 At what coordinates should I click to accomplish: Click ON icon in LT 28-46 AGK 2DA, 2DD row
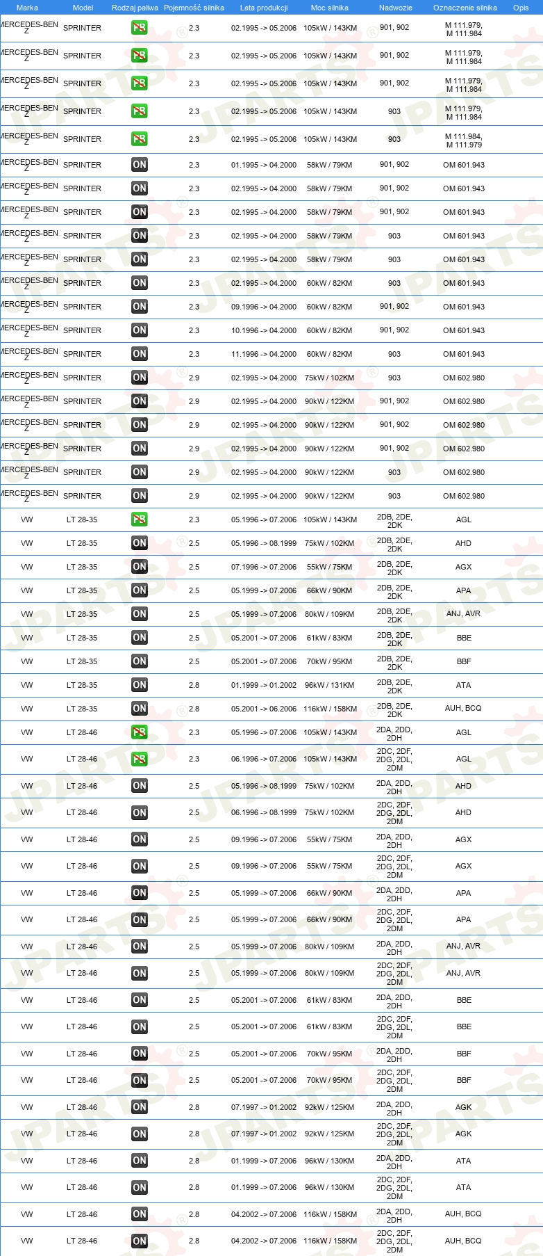[140, 1107]
